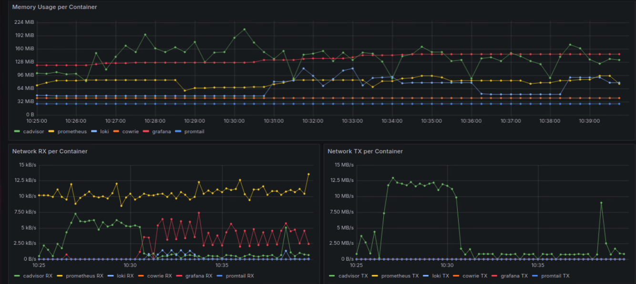The width and height of the screenshot is (636, 284).
Task: Click the 15 kB/s label in Network RX
Action: tap(28, 165)
